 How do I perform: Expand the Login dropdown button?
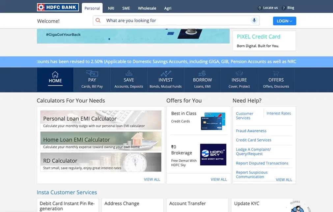(284, 21)
